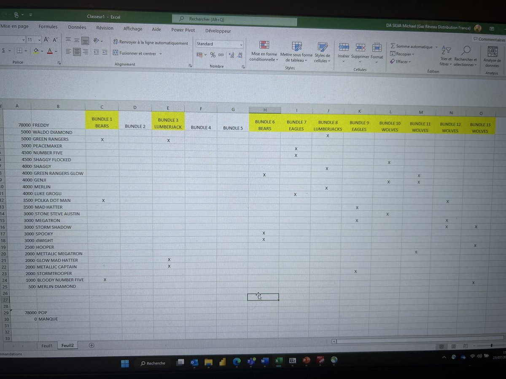Open Effacer clear options
Screen dimensions: 506x379
click(x=401, y=61)
